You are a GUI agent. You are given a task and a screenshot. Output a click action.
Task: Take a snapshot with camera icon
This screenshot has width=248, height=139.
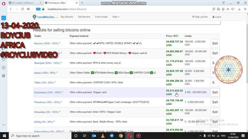click(x=219, y=9)
